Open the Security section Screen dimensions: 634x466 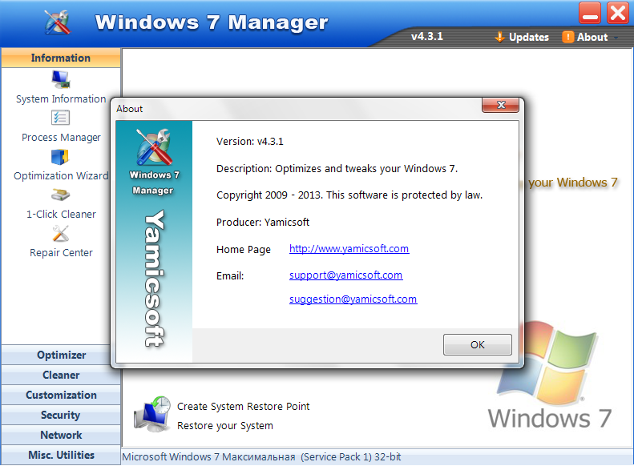61,415
